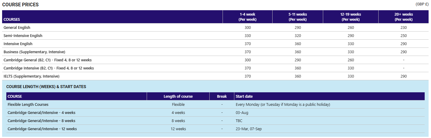This screenshot has height=138, width=431.
Task: Click the 20+ weeks column header
Action: click(403, 17)
